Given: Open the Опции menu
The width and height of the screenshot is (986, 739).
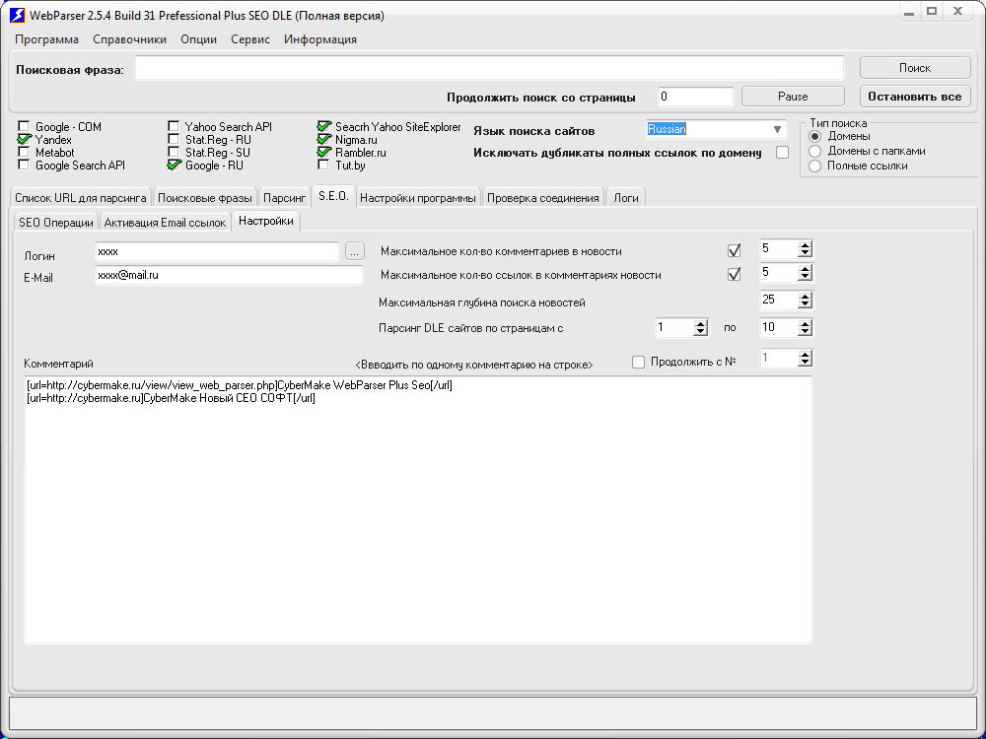Looking at the screenshot, I should 199,39.
